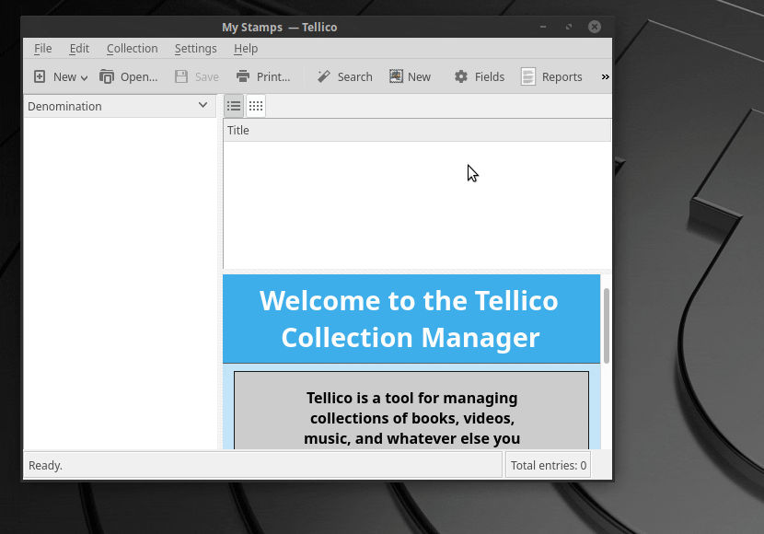
Task: Open collection Fields via gear icon
Action: point(461,76)
